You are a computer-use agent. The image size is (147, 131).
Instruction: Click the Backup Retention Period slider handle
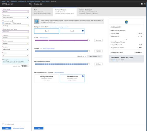88,64
